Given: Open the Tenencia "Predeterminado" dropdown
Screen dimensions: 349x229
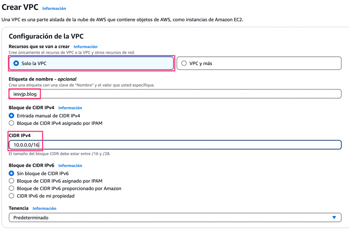Looking at the screenshot, I should point(170,217).
